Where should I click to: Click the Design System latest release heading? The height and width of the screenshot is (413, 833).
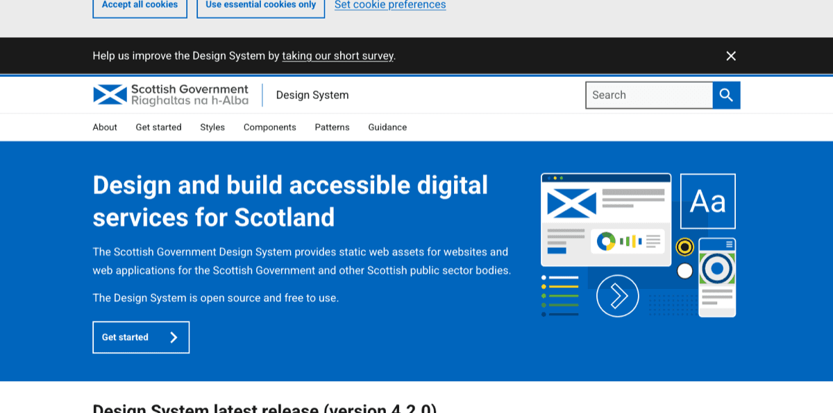point(264,408)
